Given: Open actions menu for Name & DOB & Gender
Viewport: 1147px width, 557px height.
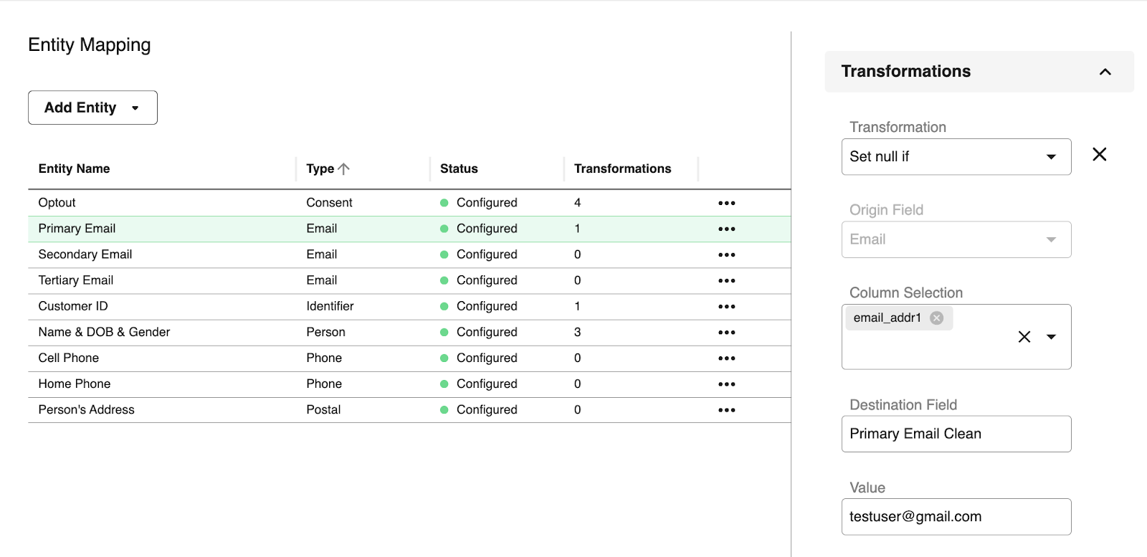Looking at the screenshot, I should pyautogui.click(x=726, y=332).
